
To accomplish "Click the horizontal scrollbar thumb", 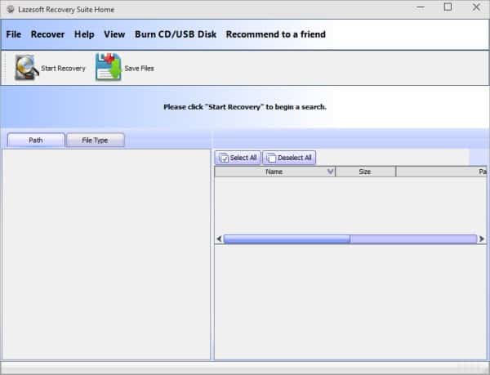I will (x=287, y=239).
